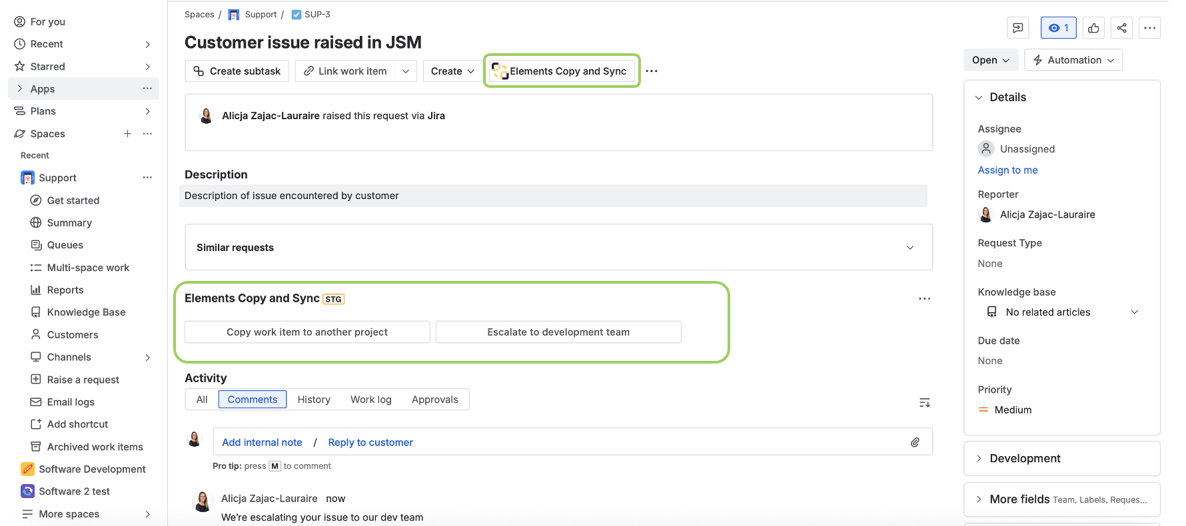Screen dimensions: 1186x526
Task: Open the status dropdown showing Open
Action: click(990, 60)
